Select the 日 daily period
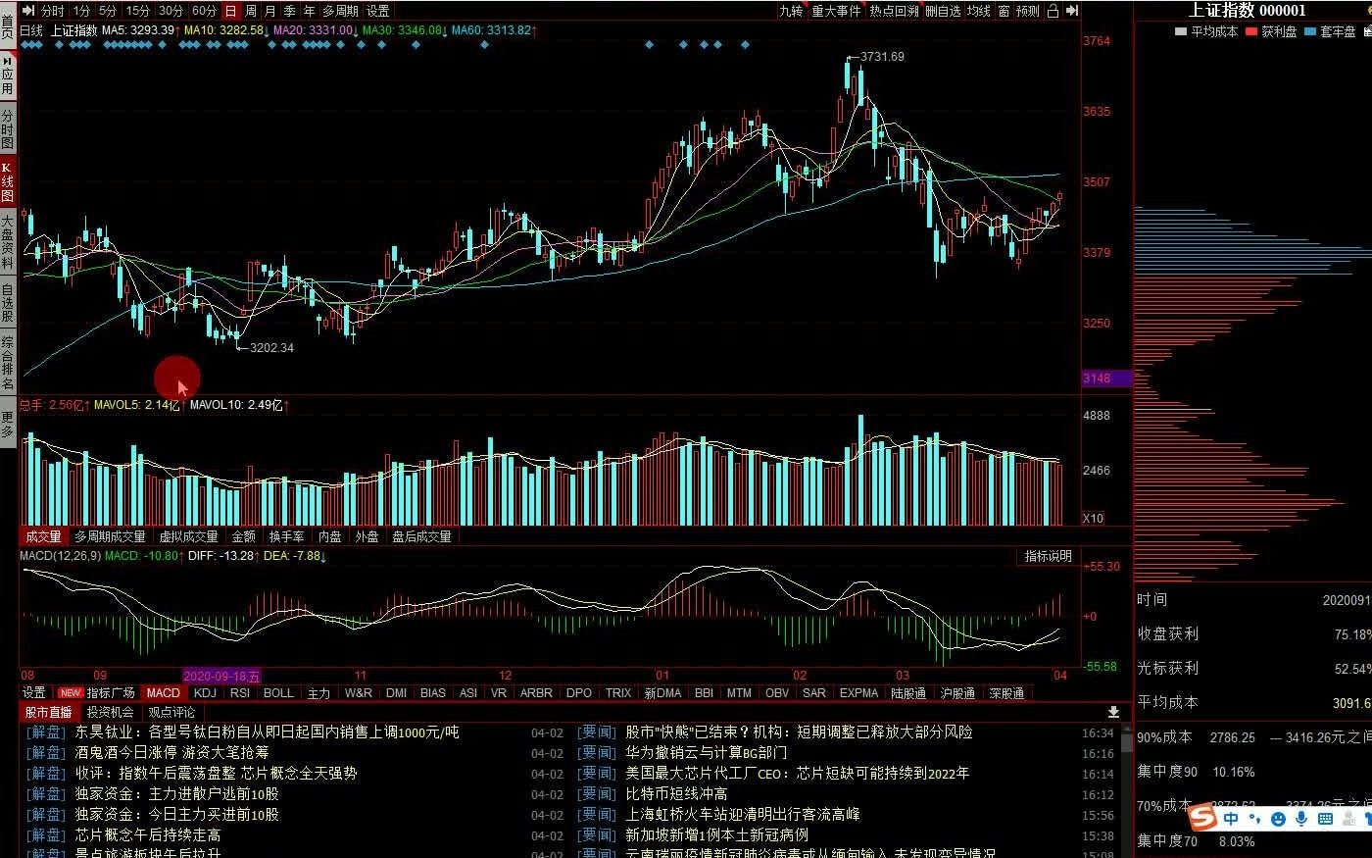Screen dimensions: 1372x858 coord(230,11)
